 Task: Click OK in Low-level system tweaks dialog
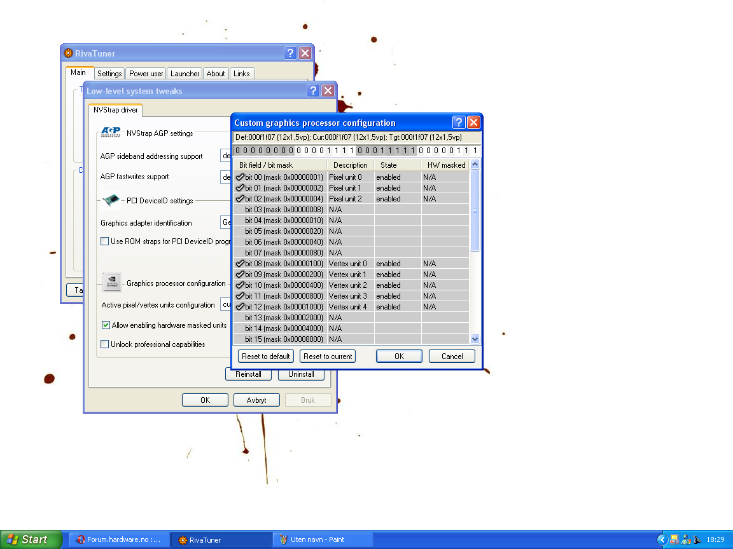coord(206,400)
